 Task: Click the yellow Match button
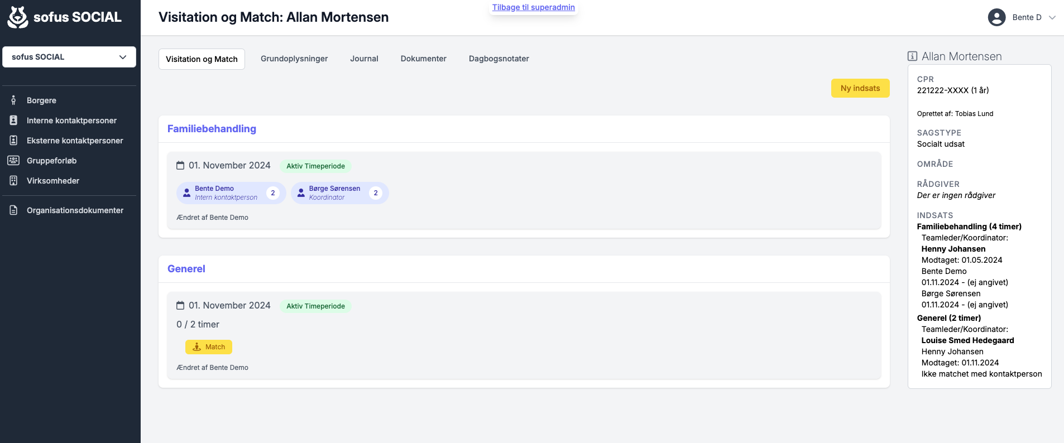209,347
